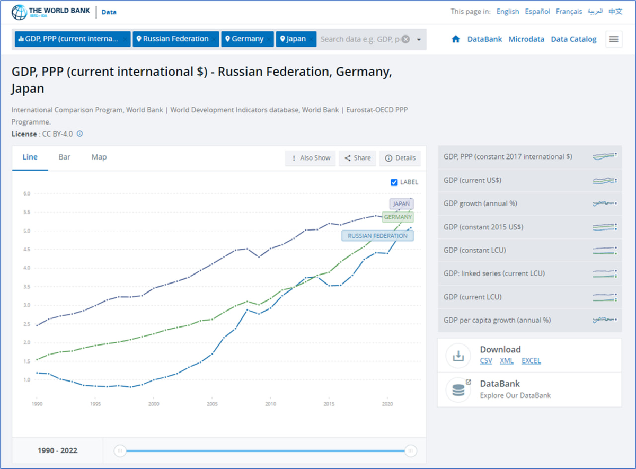636x469 pixels.
Task: Clear the search field with the X icon
Action: pos(405,39)
